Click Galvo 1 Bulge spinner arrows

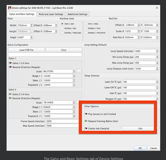[74, 76]
